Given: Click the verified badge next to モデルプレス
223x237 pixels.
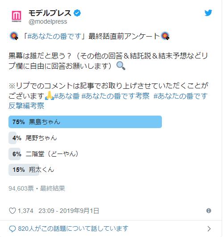Looking at the screenshot, I should point(77,13).
